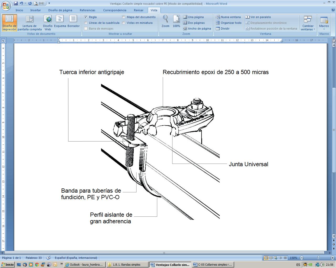Click the 150% zoom level button
The image size is (336, 268).
pos(293,258)
